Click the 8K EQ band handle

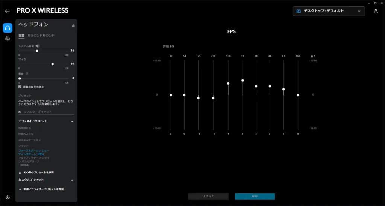point(283,89)
